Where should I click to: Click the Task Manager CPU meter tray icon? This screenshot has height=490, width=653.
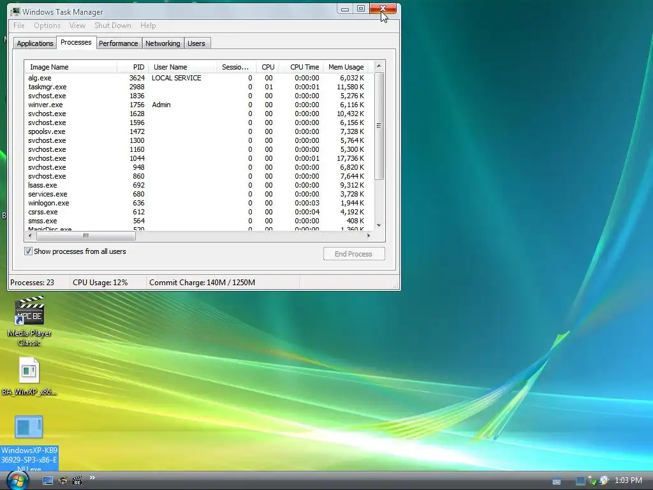580,481
